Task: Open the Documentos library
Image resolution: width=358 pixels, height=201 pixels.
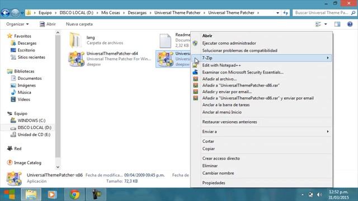Action: click(30, 78)
